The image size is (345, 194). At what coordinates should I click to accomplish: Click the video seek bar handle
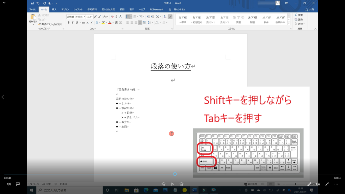point(175,174)
